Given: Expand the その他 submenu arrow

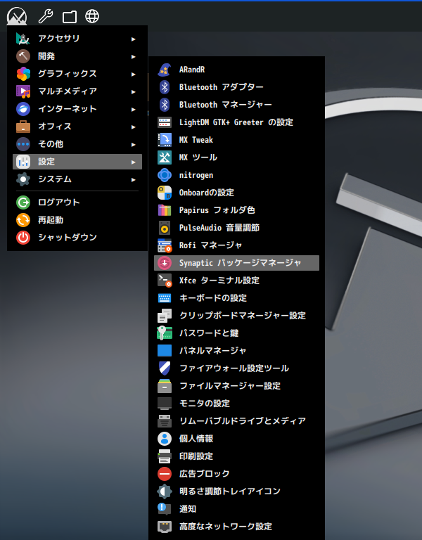Looking at the screenshot, I should [x=134, y=144].
